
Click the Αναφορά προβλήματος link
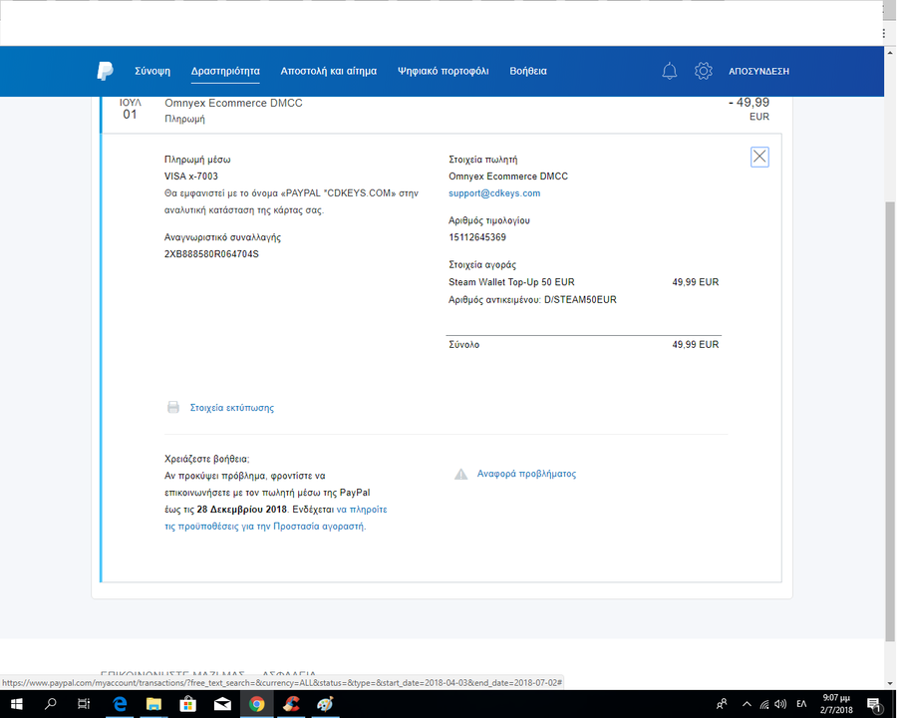(x=526, y=474)
